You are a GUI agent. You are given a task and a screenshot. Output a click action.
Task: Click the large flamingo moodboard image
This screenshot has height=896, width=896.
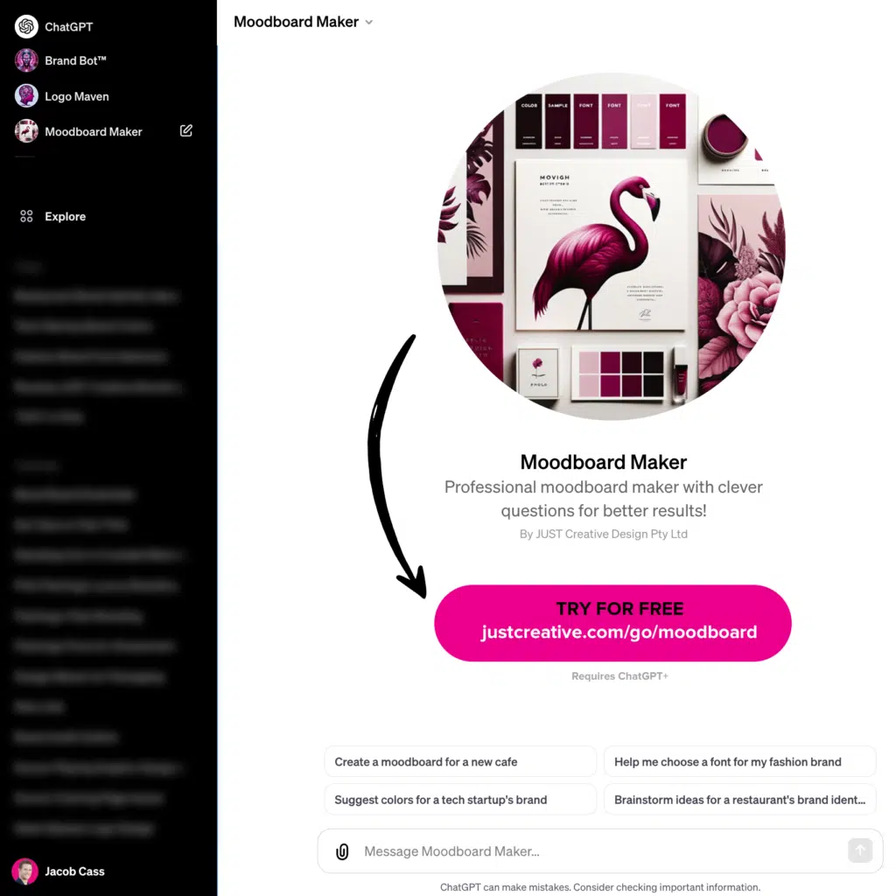pos(612,246)
